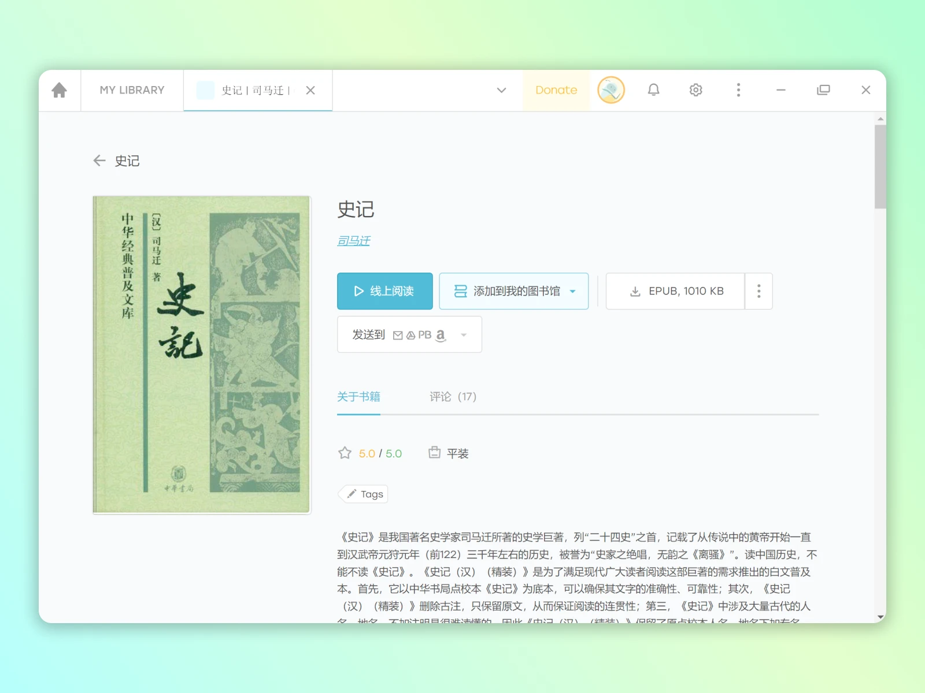Click the 史记 book title heading
The width and height of the screenshot is (925, 693).
click(x=356, y=209)
